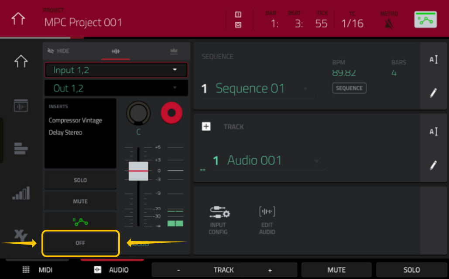Rename track with the text cursor icon
The image size is (449, 279).
coord(433,132)
